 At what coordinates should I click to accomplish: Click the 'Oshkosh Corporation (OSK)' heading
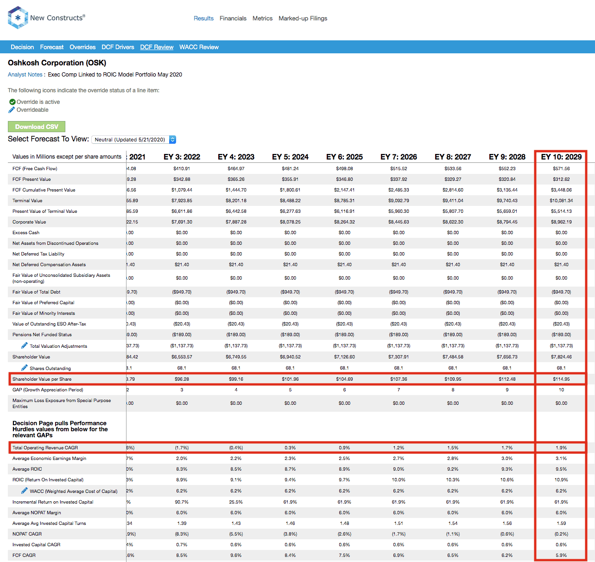[57, 63]
